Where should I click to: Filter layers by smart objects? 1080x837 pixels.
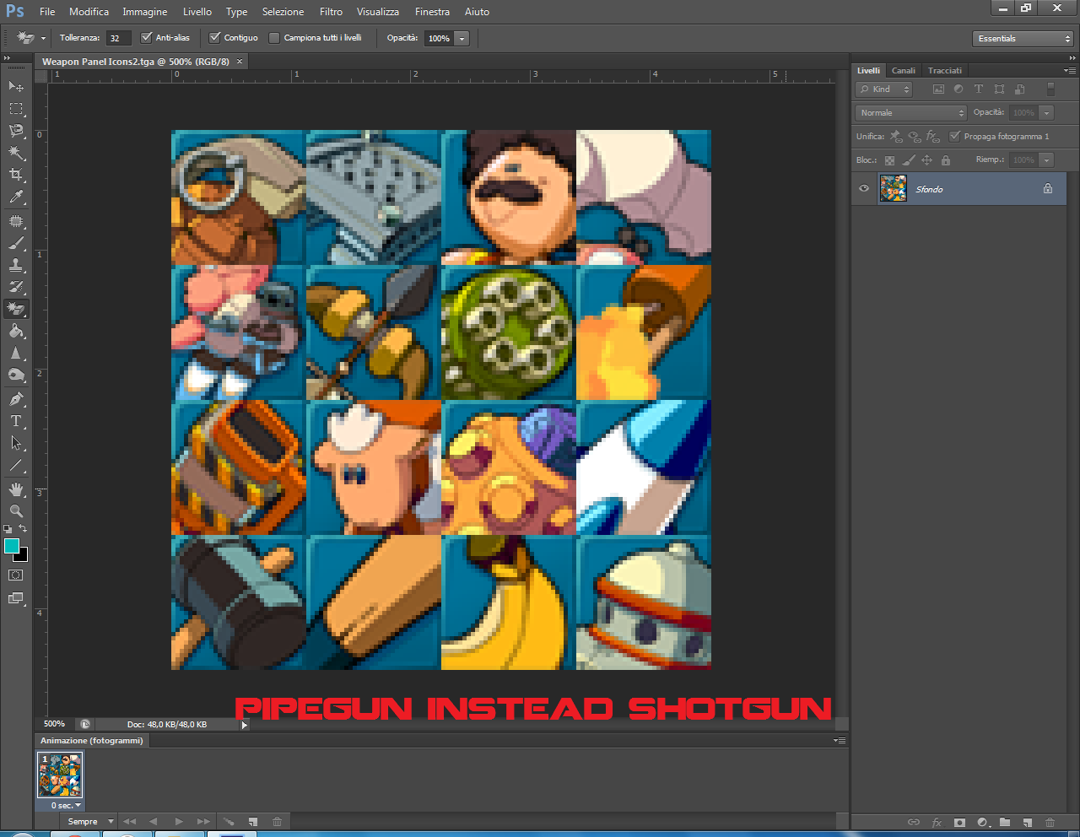click(x=1019, y=89)
